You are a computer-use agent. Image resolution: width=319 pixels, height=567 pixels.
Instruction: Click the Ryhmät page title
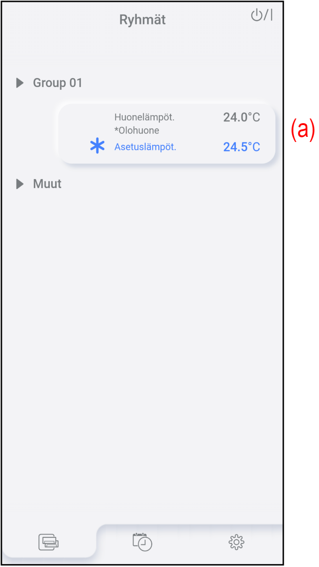point(142,20)
